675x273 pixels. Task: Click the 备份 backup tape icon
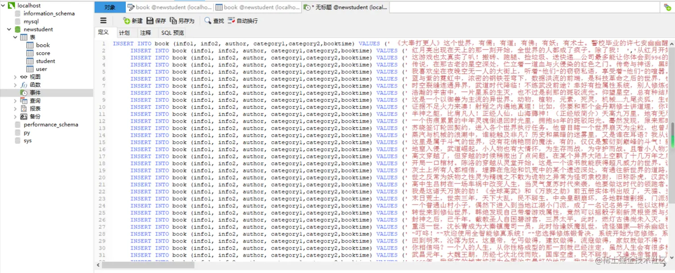24,117
